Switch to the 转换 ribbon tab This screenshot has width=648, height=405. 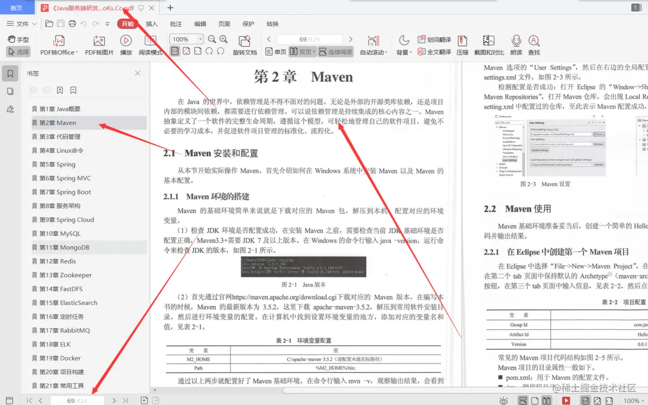coord(272,24)
